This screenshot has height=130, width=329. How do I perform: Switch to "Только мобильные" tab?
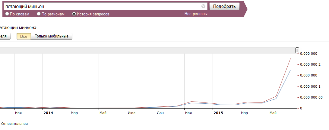(52, 36)
